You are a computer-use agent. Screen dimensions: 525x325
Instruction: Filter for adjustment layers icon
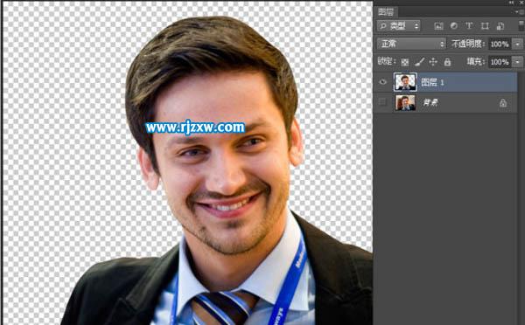pyautogui.click(x=454, y=26)
